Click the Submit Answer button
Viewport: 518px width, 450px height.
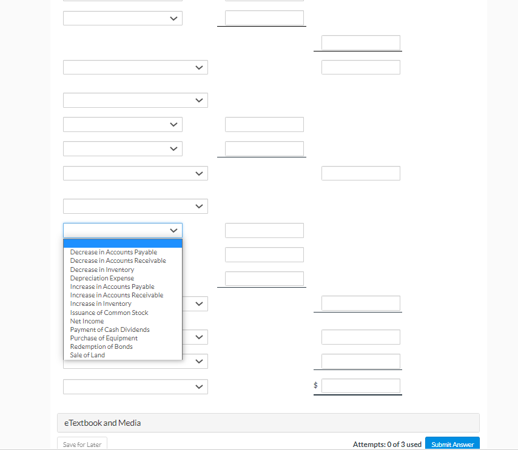point(452,444)
